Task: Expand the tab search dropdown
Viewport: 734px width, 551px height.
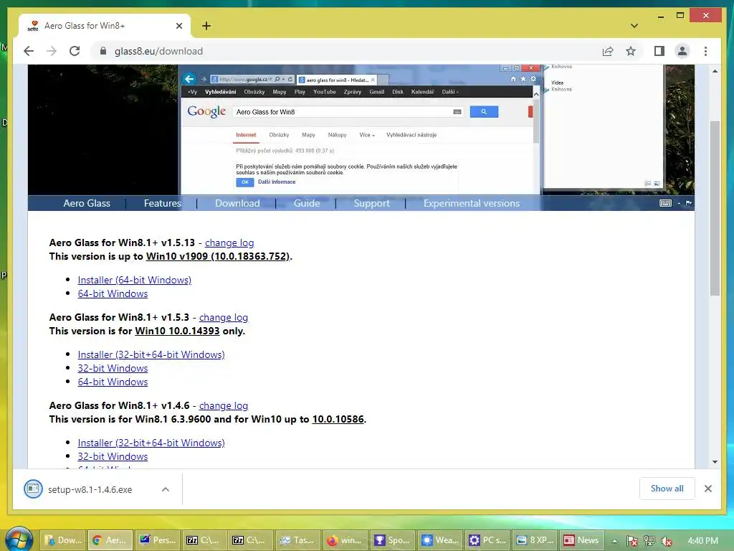Action: pos(634,26)
